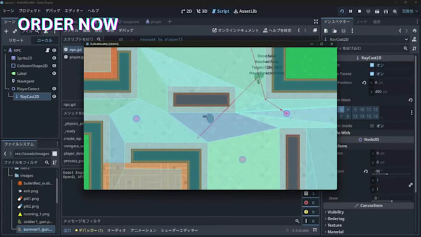Open Inspector filter tool options
The width and height of the screenshot is (421, 237).
(414, 49)
